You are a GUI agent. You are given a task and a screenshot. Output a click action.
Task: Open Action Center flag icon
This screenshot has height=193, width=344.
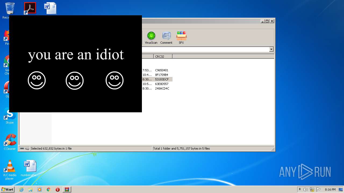coord(318,190)
